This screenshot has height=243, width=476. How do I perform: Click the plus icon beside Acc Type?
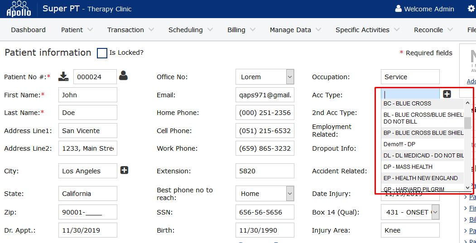[447, 94]
